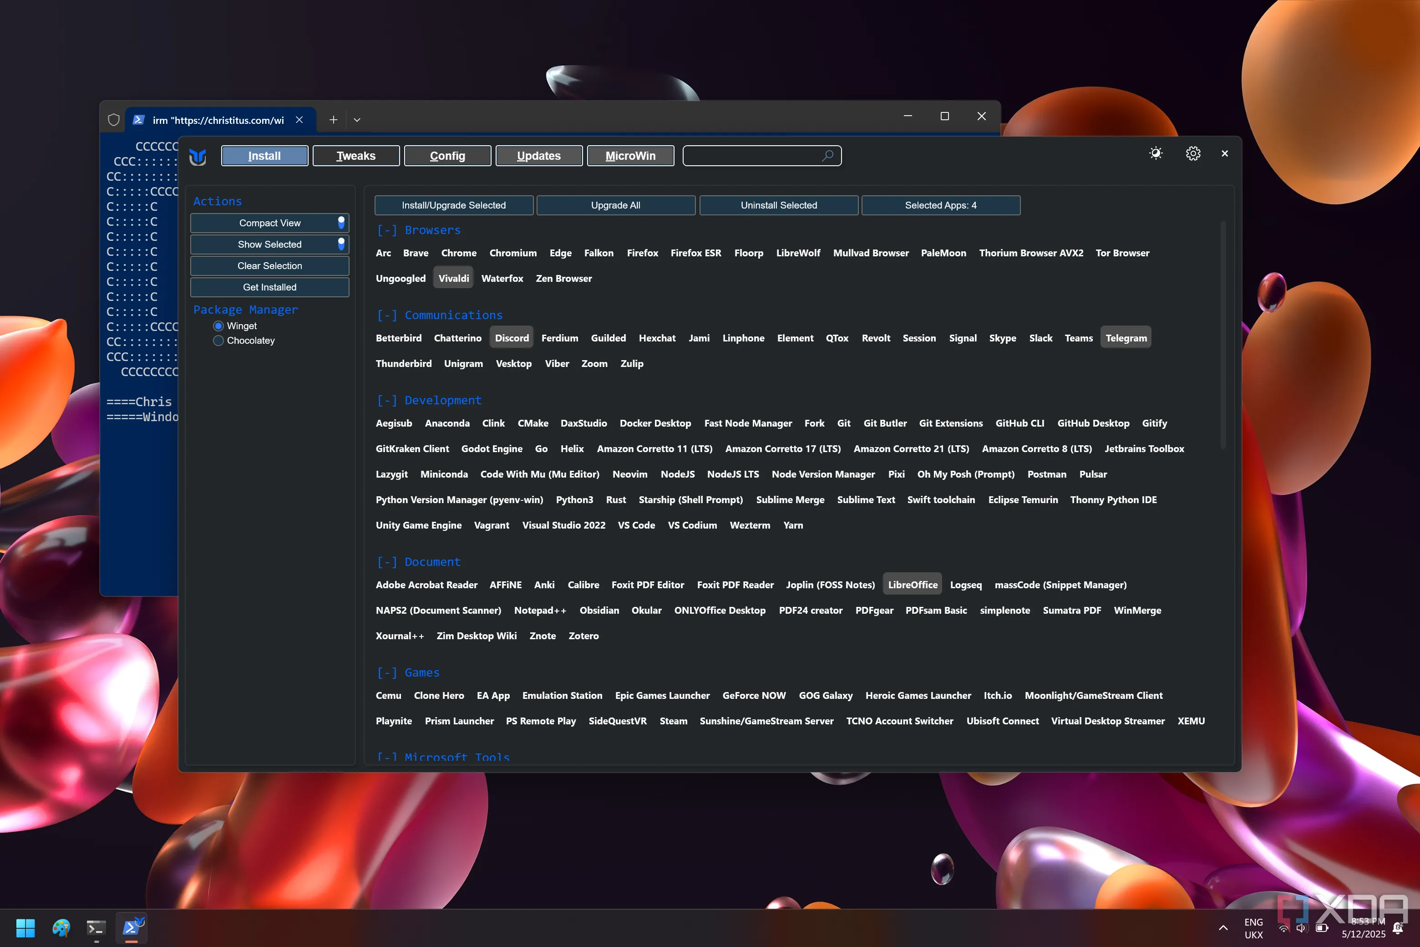Select the Brave browser entry
Image resolution: width=1420 pixels, height=947 pixels.
[416, 253]
